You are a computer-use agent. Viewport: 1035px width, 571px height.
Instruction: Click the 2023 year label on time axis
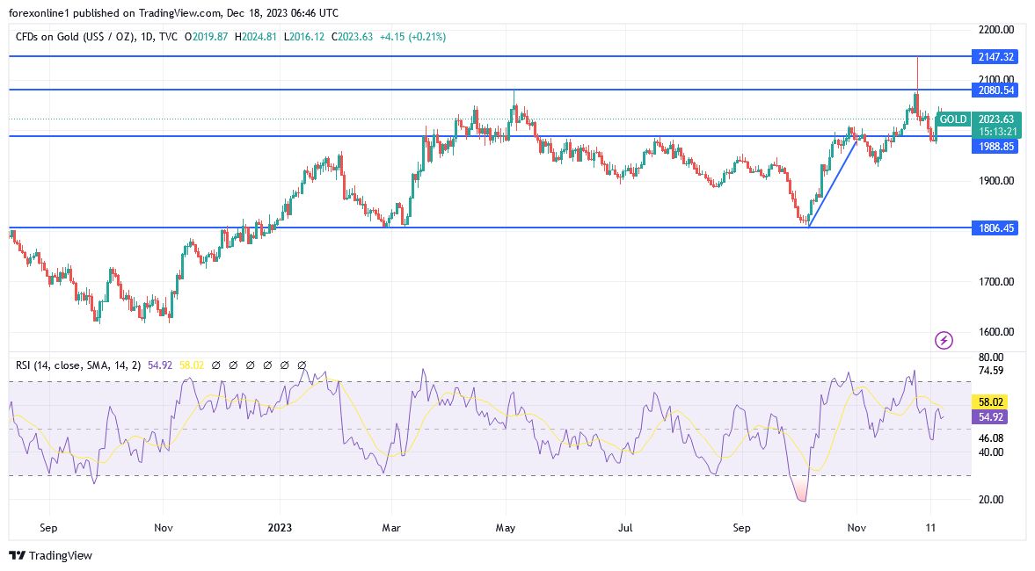(x=280, y=528)
